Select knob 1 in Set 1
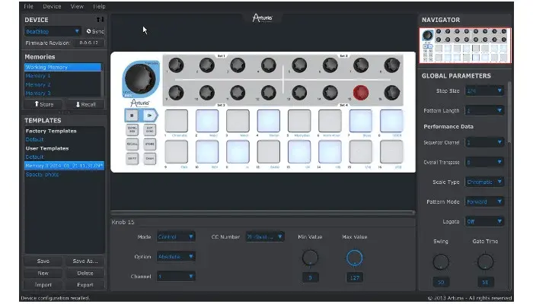This screenshot has width=533, height=304. [174, 65]
